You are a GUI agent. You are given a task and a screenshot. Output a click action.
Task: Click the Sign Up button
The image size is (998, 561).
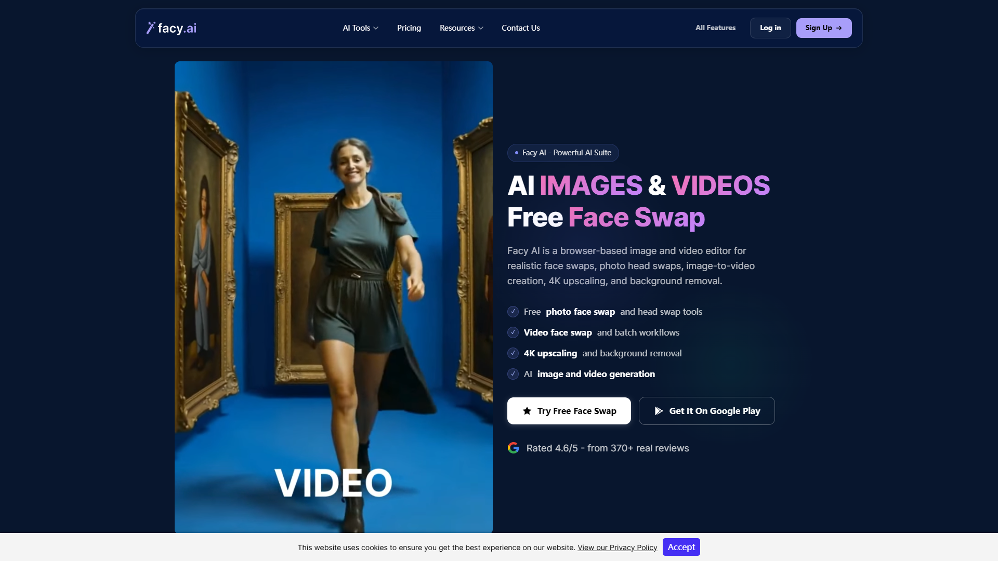click(824, 28)
